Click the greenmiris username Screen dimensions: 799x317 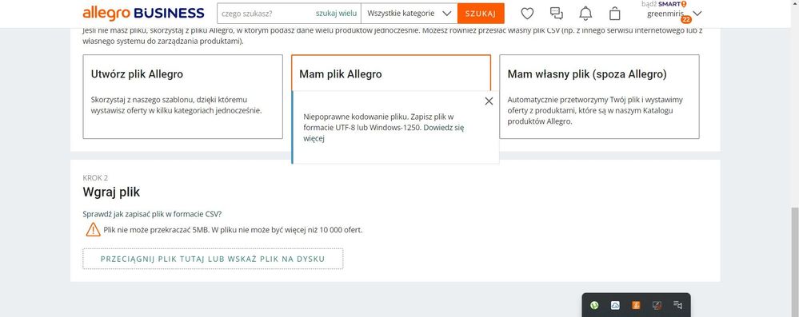665,14
